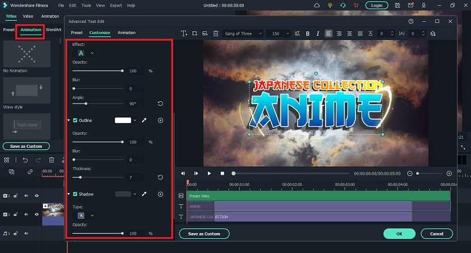Click the Undo arrow in the timeline toolbar
Viewport: 471px width, 253px height.
click(25, 159)
